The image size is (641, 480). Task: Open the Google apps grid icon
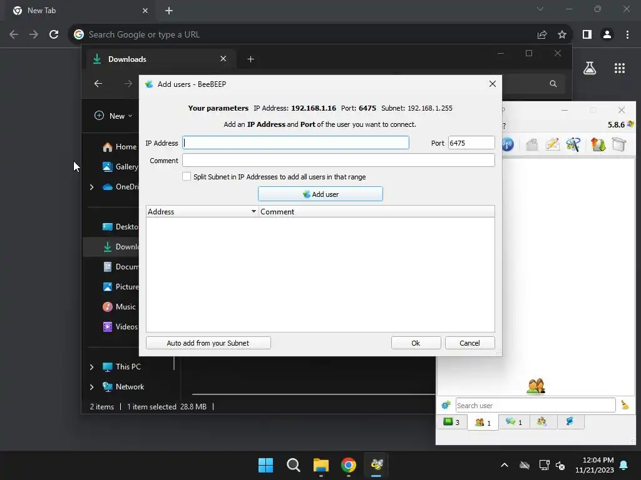pyautogui.click(x=620, y=68)
